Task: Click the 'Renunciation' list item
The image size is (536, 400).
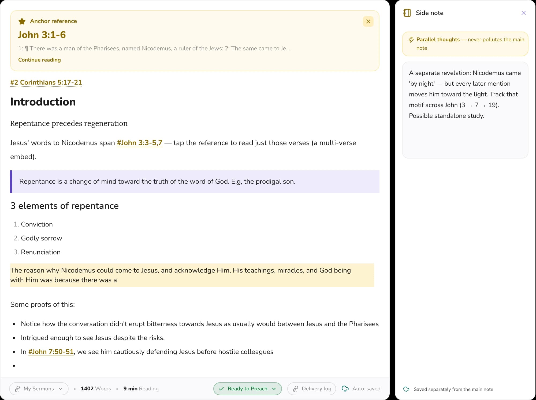Action: coord(41,252)
